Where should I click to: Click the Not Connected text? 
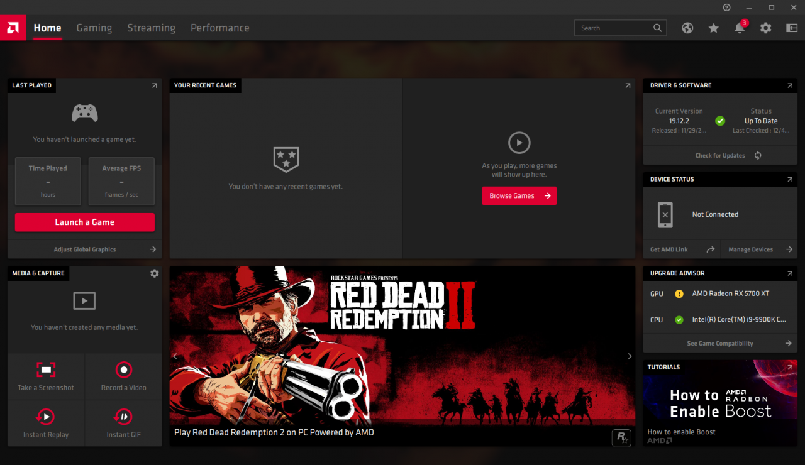point(715,214)
